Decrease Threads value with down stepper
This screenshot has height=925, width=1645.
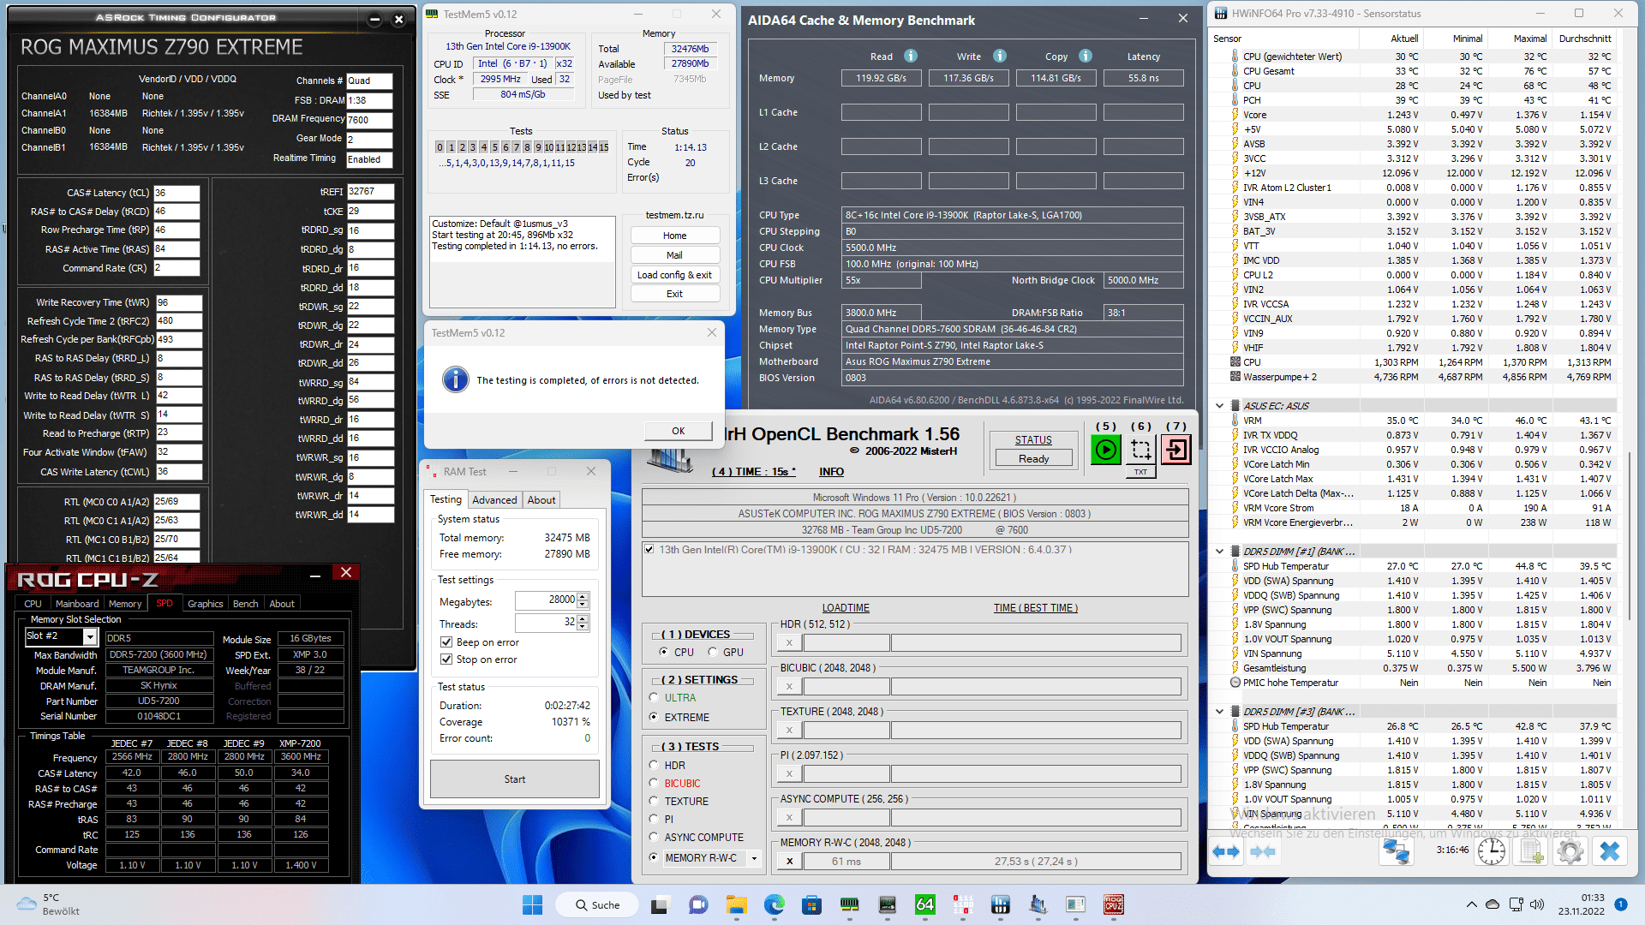[583, 626]
